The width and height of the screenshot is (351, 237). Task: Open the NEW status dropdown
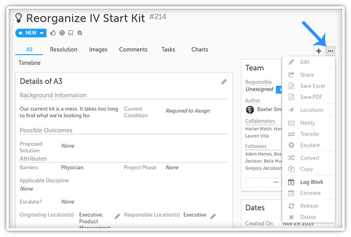pos(31,33)
